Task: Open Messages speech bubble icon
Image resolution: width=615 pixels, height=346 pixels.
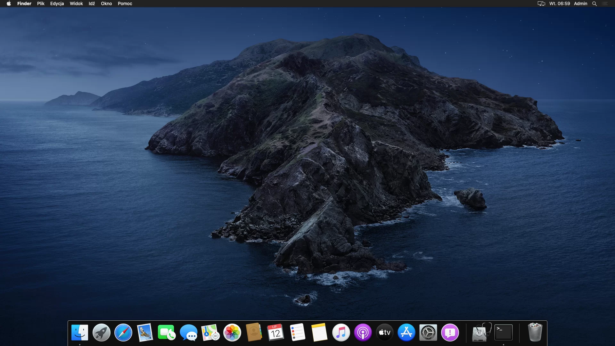Action: [189, 333]
